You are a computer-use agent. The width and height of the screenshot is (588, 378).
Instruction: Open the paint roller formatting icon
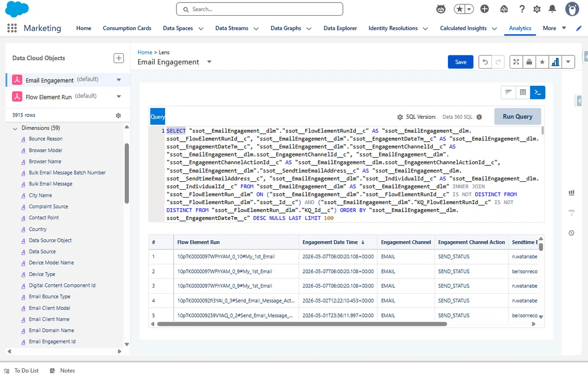tap(571, 213)
